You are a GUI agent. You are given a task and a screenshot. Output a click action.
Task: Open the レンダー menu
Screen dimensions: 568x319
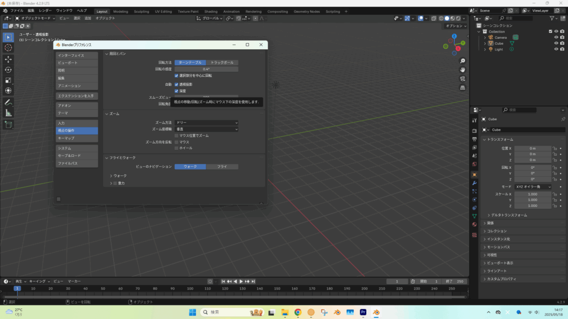click(45, 11)
